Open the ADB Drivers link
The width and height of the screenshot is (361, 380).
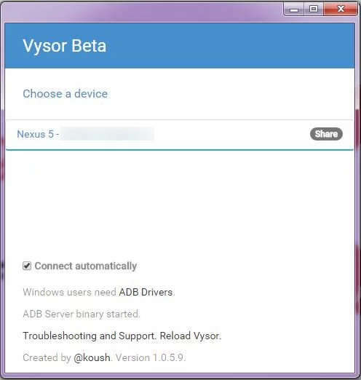click(x=146, y=292)
